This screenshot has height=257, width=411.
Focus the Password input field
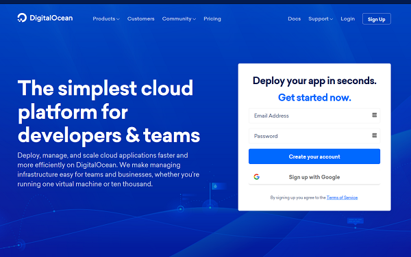tap(314, 136)
